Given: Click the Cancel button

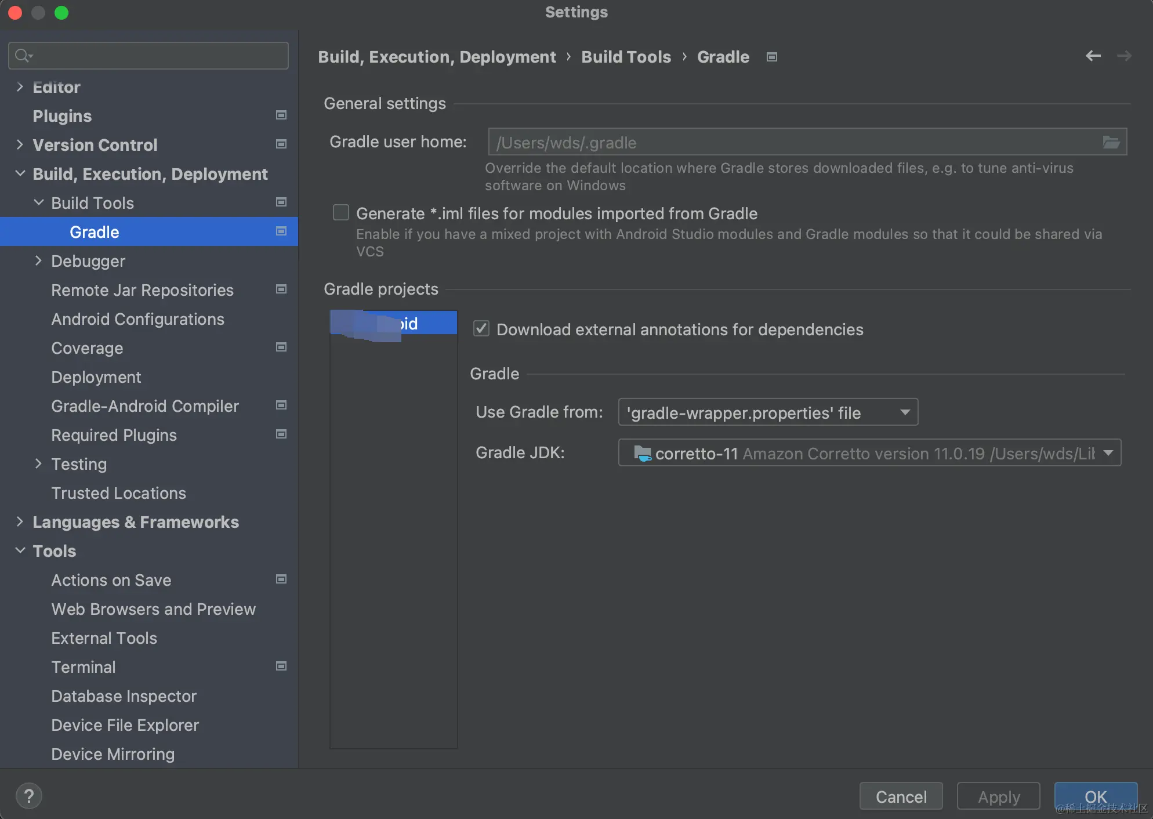Looking at the screenshot, I should [901, 796].
